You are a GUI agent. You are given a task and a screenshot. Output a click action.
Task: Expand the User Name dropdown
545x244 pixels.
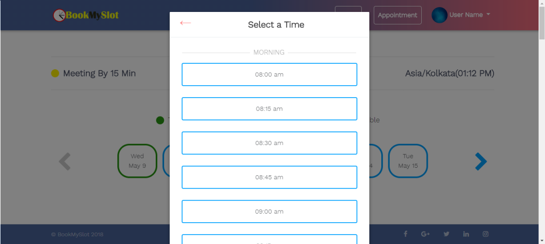point(470,15)
